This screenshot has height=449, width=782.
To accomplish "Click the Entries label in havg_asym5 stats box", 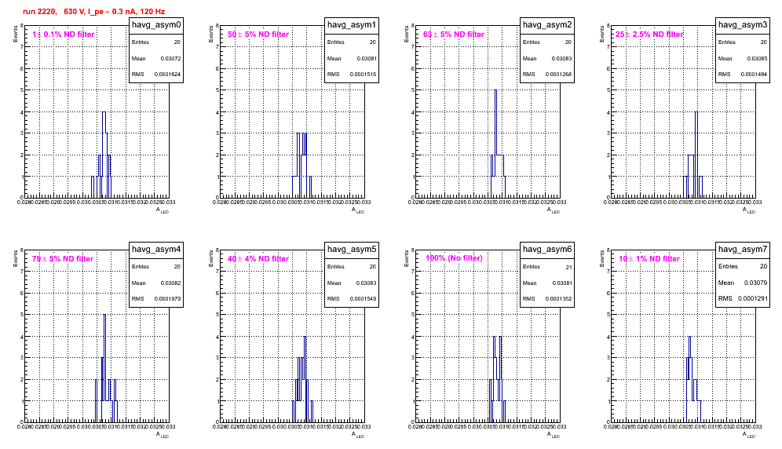I will [336, 267].
